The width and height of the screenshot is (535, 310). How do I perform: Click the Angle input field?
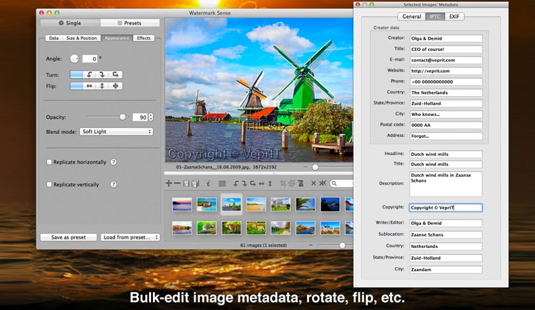(x=90, y=59)
